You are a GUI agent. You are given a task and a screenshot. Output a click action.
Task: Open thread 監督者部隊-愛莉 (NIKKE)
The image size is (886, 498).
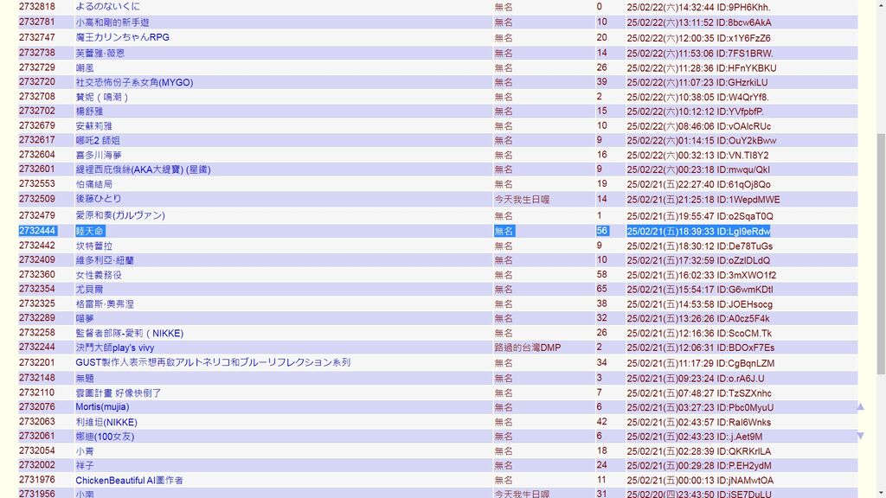(129, 333)
